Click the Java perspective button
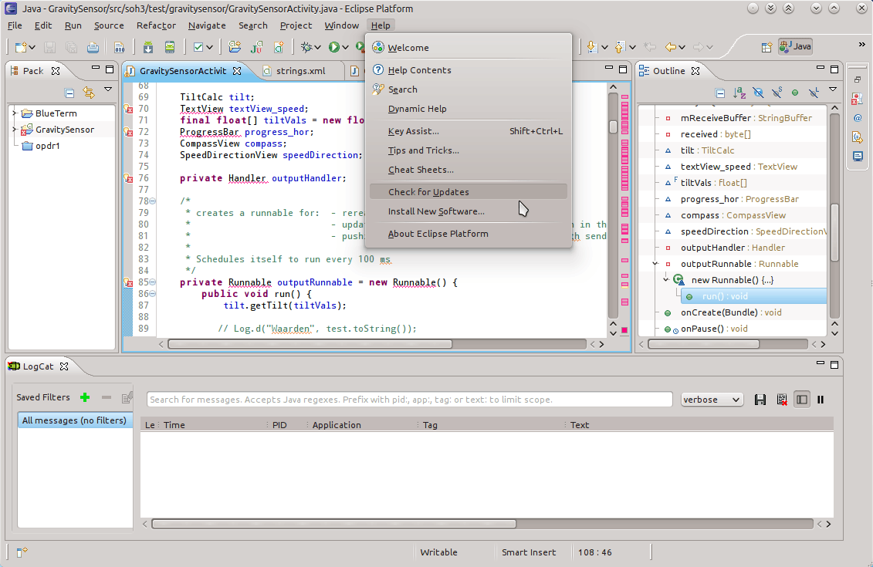 coord(796,46)
